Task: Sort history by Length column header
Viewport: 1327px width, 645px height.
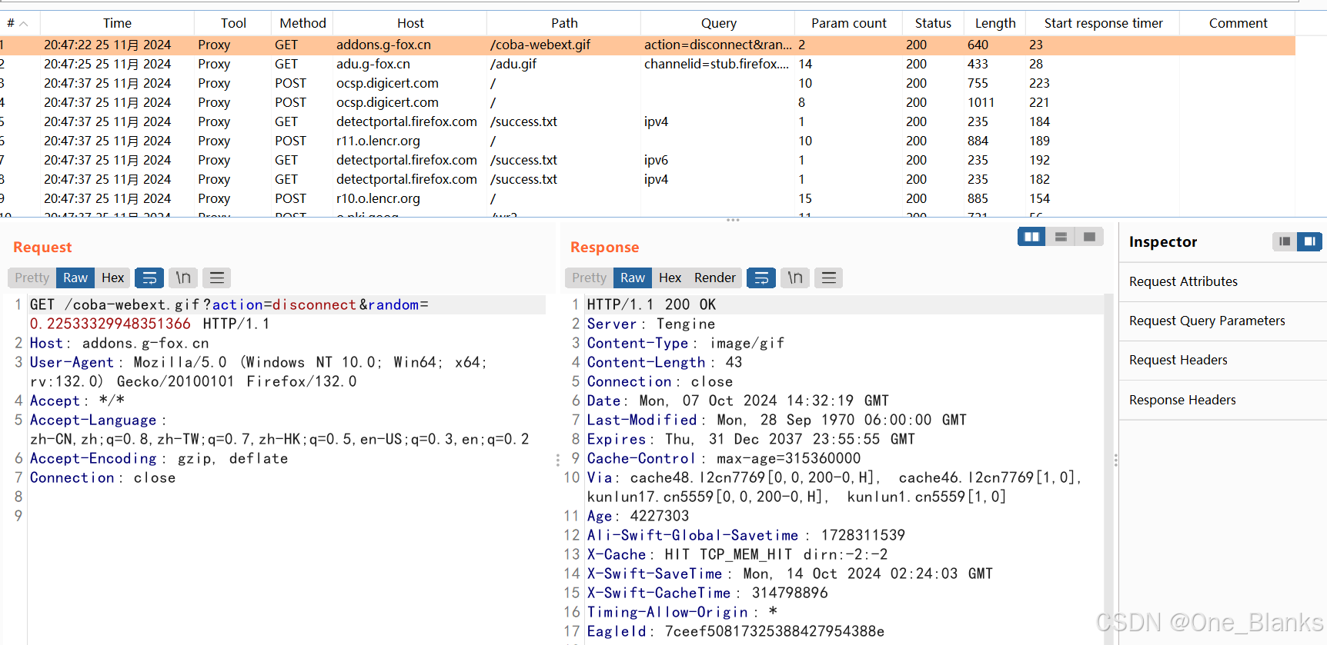Action: (x=995, y=23)
